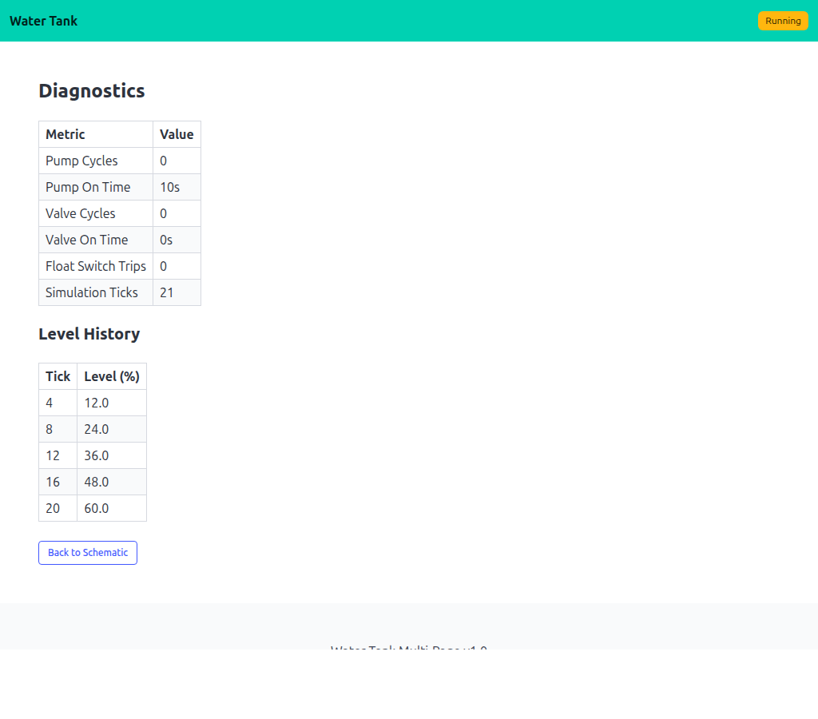Select the Diagnostics heading
The image size is (818, 719).
tap(92, 91)
